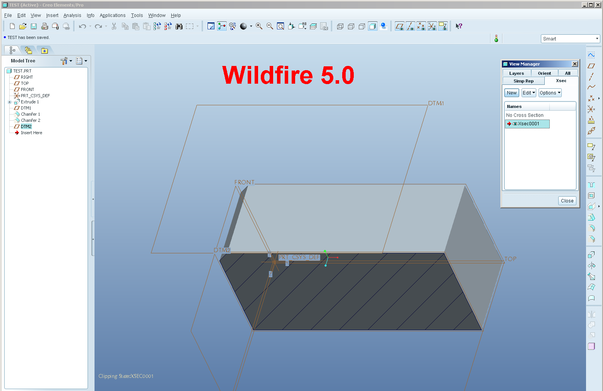Zoom out using magnifier minus icon
The image size is (603, 391).
coord(270,26)
